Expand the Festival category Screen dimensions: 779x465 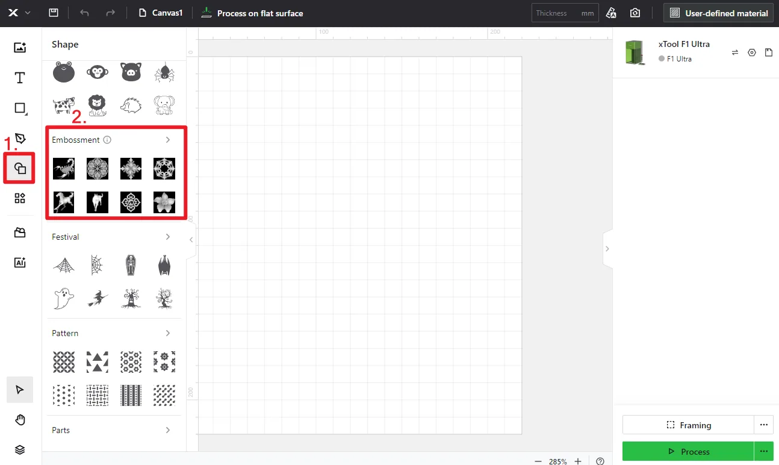(x=168, y=237)
